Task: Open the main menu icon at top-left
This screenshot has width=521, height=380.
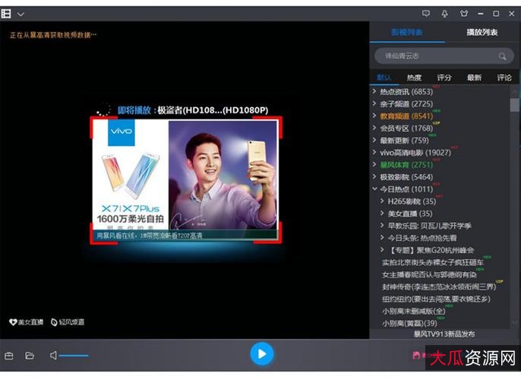Action: 6,14
